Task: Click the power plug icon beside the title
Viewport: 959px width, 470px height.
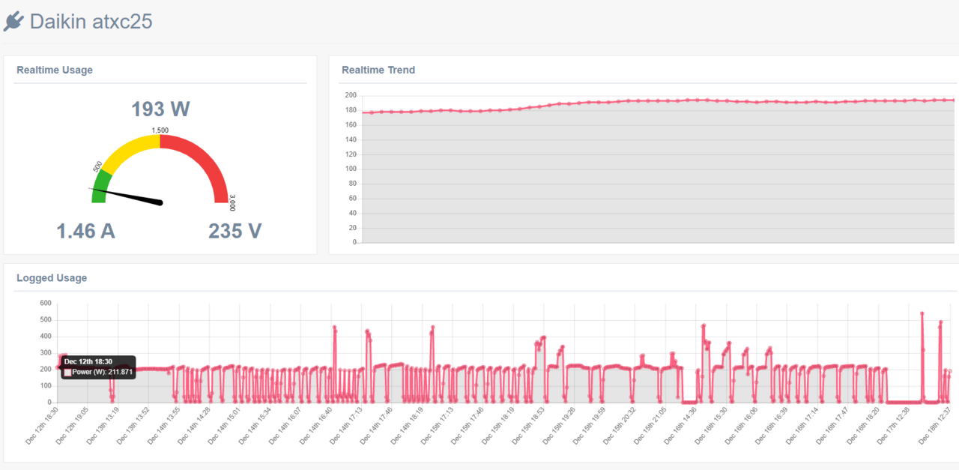Action: (x=13, y=22)
